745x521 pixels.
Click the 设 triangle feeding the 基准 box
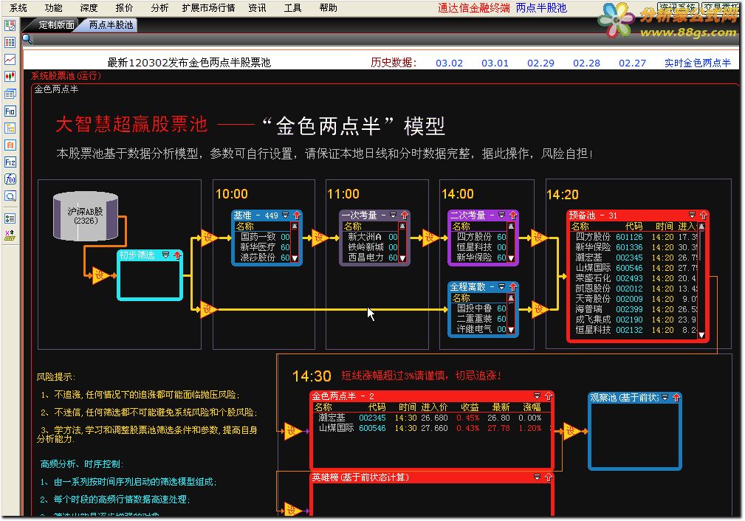(208, 237)
